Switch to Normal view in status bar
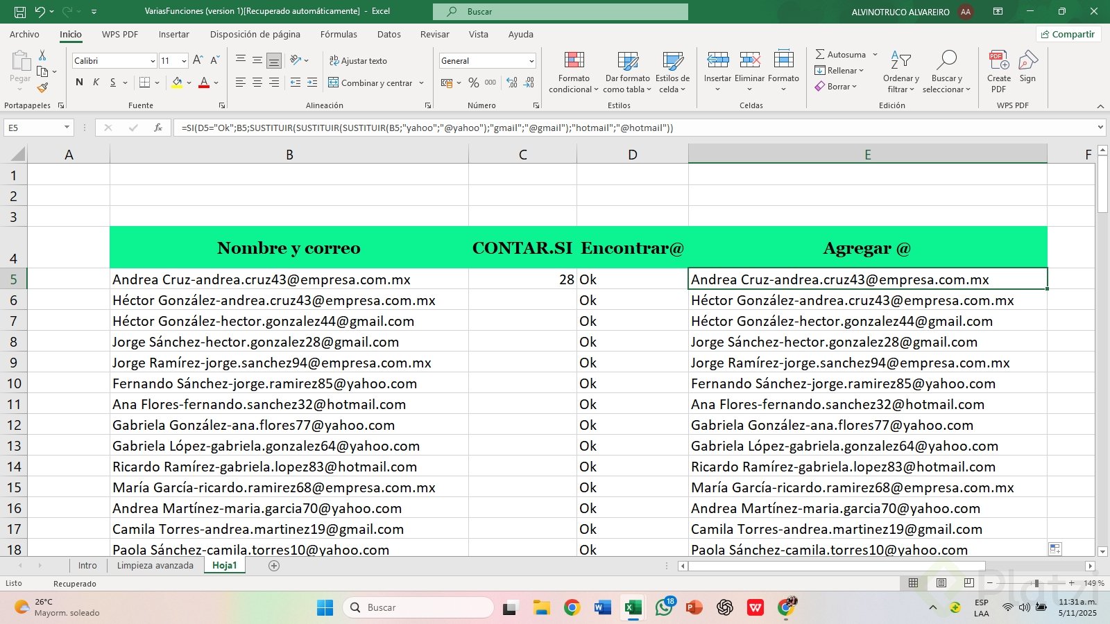The width and height of the screenshot is (1110, 624). click(914, 583)
